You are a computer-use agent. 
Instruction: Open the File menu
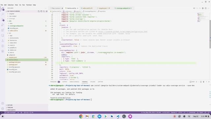pos(2,5)
